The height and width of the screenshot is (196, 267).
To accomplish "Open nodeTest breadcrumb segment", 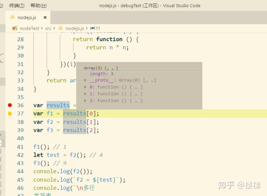I will coord(29,28).
